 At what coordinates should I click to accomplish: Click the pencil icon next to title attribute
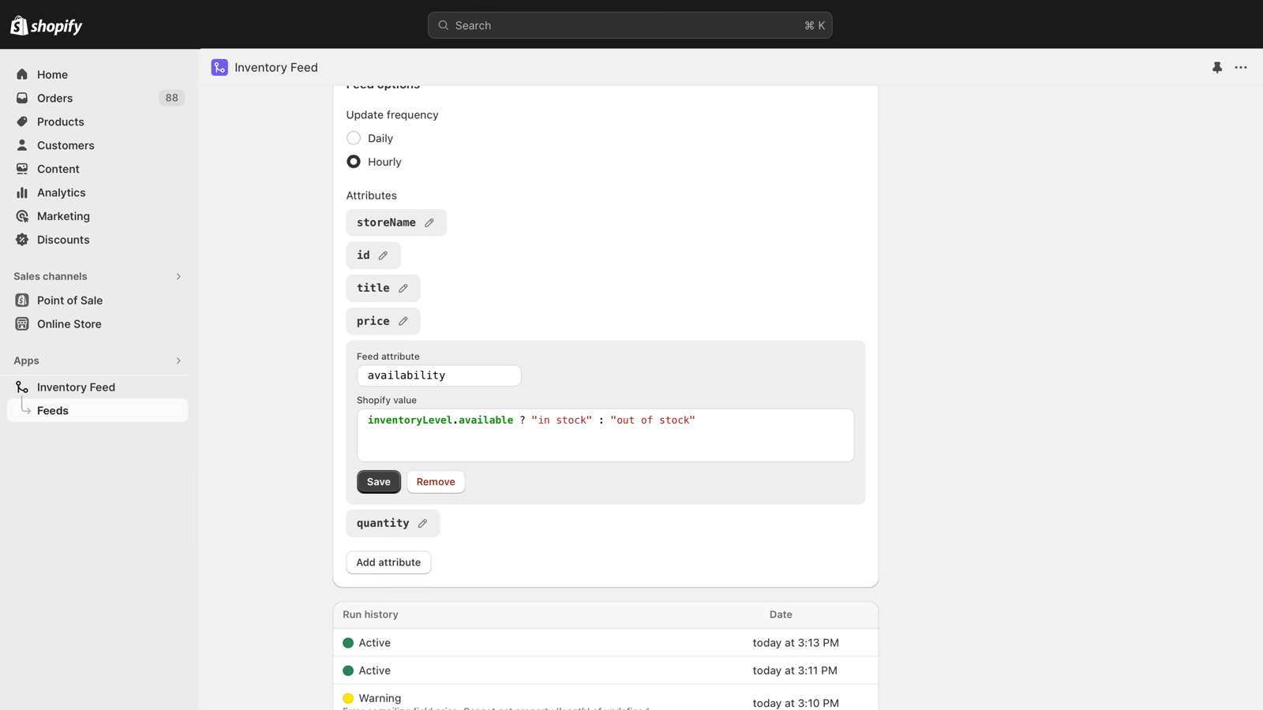403,288
